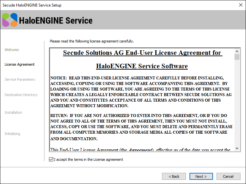Jump to the Service Parameters step
This screenshot has width=246, height=184.
point(20,79)
